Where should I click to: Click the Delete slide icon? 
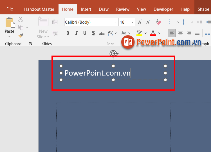(55, 33)
